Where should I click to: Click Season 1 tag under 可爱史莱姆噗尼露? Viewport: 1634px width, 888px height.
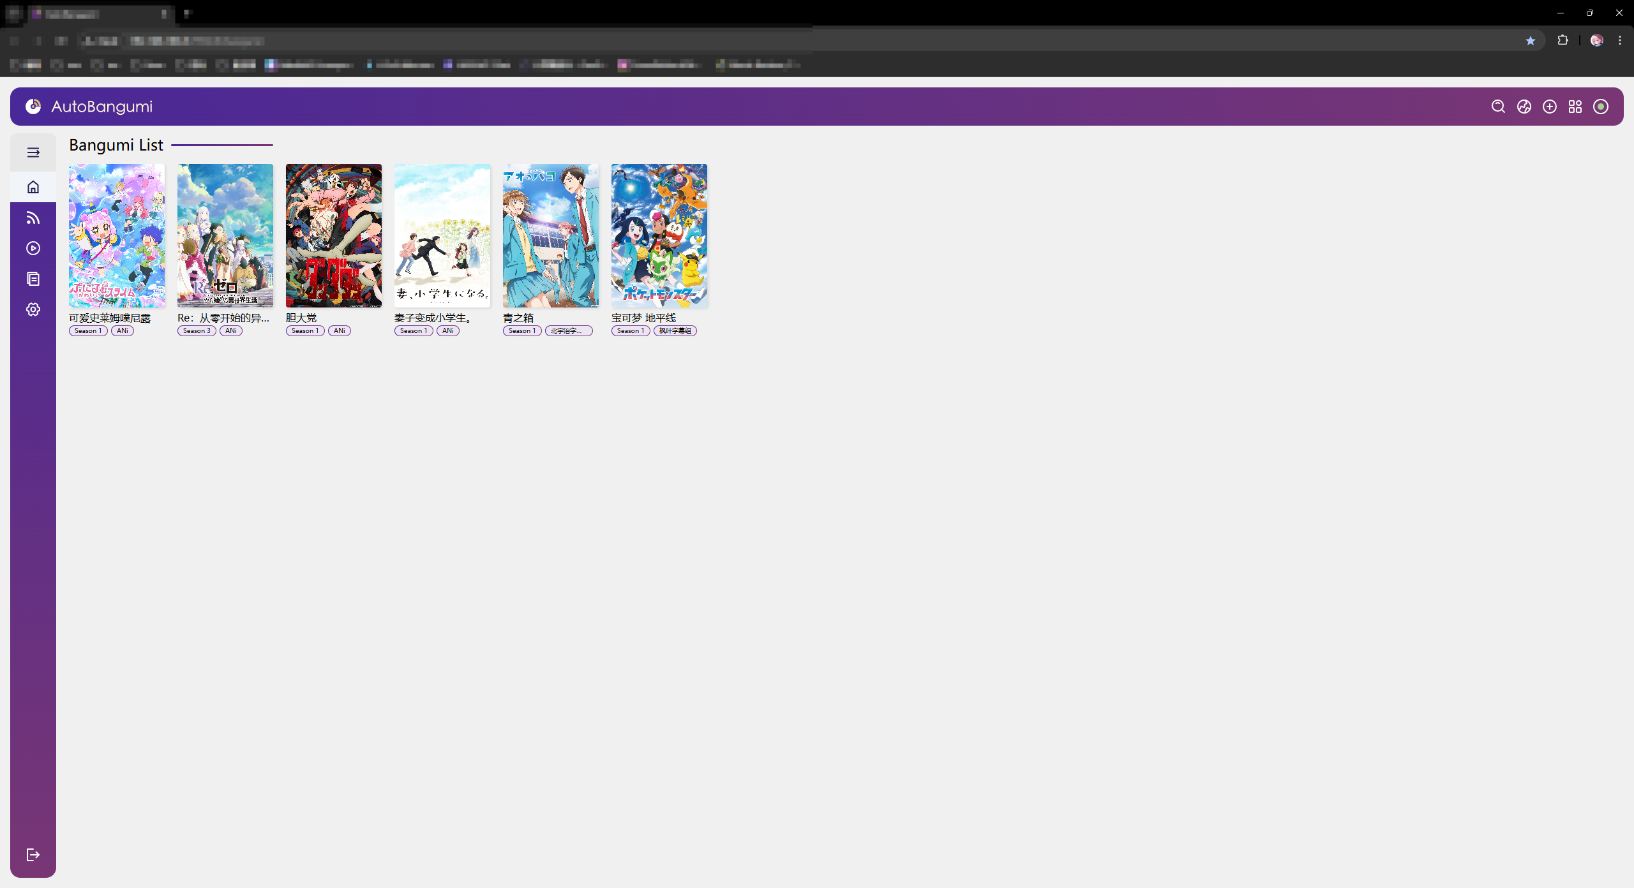pos(88,330)
